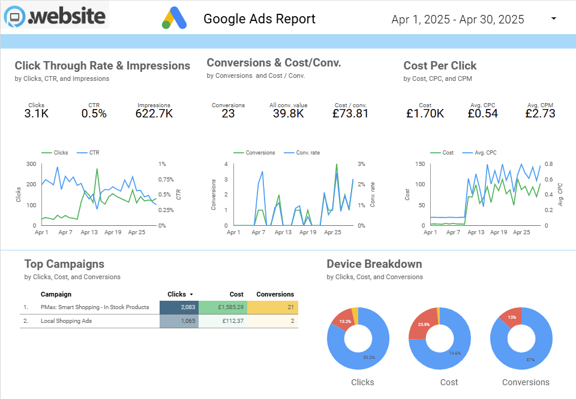
Task: Click the Conversions column header in table
Action: coord(275,294)
